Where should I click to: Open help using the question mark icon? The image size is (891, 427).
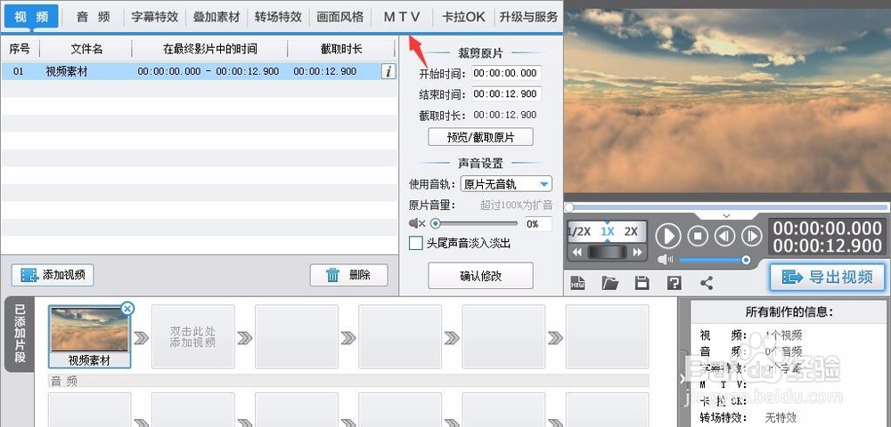pos(674,283)
